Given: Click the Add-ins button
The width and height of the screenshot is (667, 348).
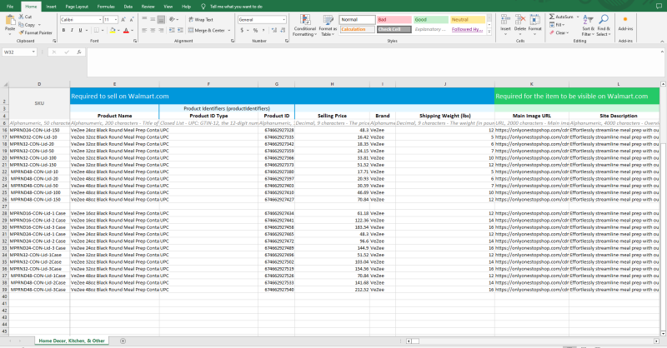Looking at the screenshot, I should pyautogui.click(x=625, y=24).
